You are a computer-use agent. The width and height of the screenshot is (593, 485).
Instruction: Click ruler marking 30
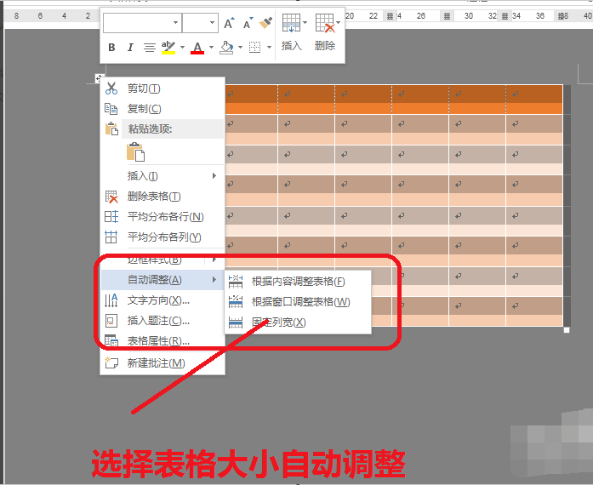point(469,16)
